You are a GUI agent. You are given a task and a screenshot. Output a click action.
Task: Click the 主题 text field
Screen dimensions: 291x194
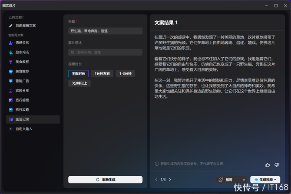(105, 31)
